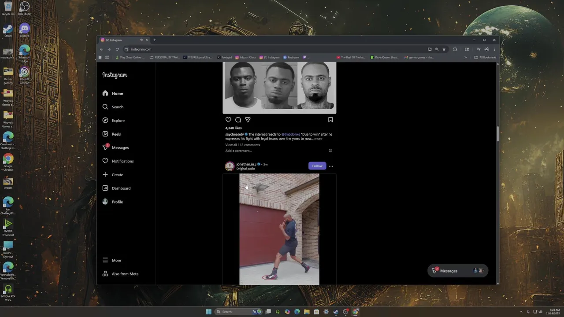Image resolution: width=564 pixels, height=317 pixels.
Task: Click the Instagram logo
Action: click(115, 75)
